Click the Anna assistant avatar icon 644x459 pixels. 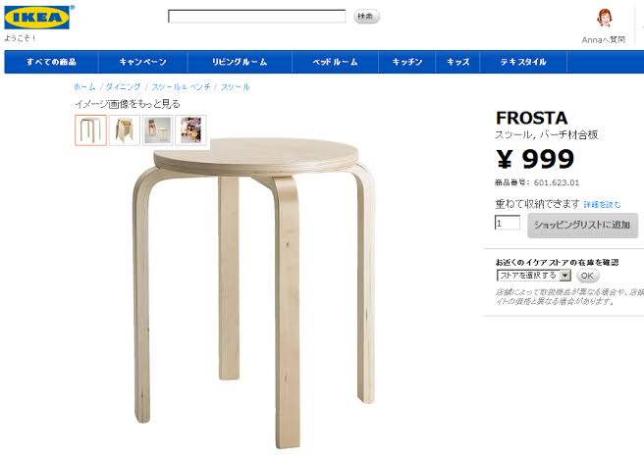click(x=604, y=18)
